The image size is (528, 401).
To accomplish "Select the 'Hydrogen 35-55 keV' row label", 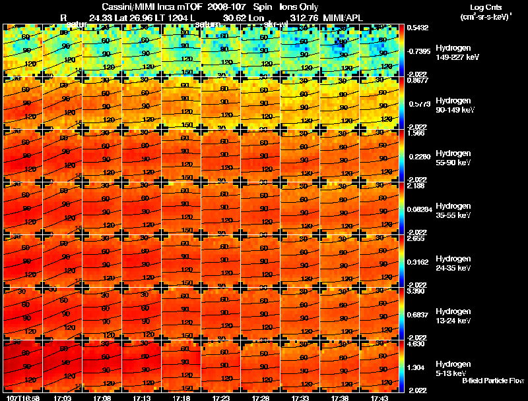I will click(453, 211).
